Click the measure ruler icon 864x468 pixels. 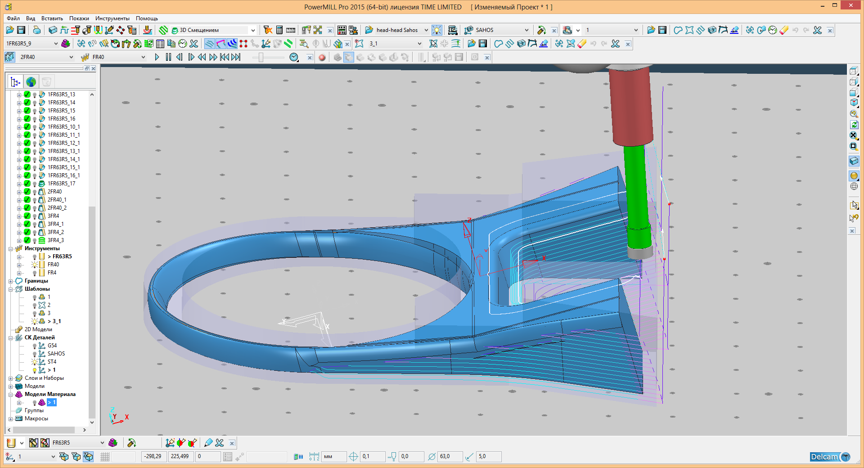[291, 30]
